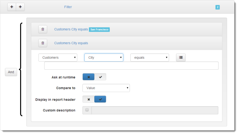Delete the second Customers City filter
The image size is (238, 134).
click(x=43, y=43)
